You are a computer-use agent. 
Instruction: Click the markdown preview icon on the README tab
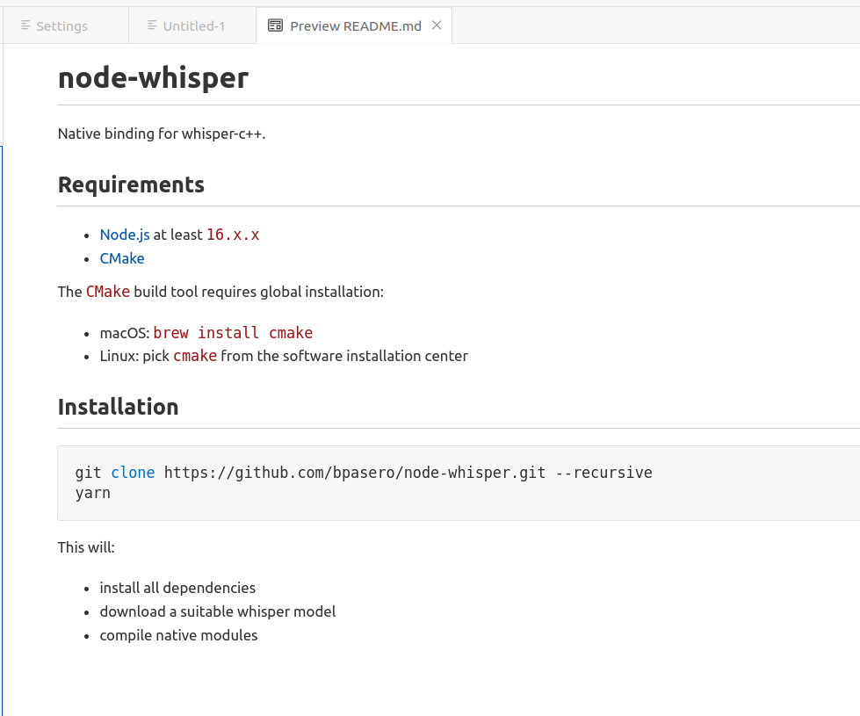coord(278,25)
